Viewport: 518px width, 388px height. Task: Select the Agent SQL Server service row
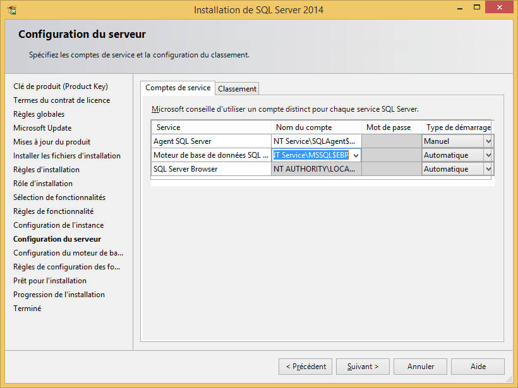212,141
